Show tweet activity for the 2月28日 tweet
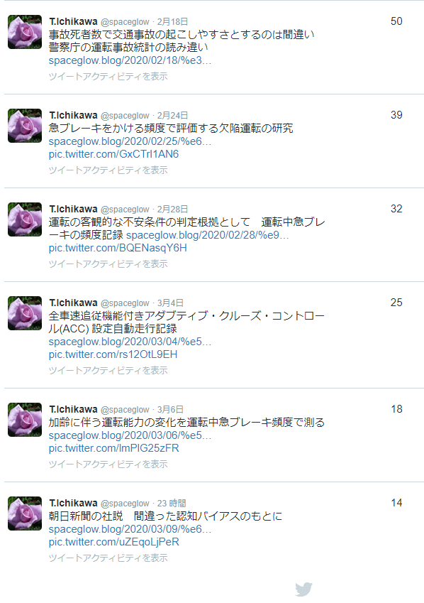This screenshot has width=424, height=603. pos(108,264)
